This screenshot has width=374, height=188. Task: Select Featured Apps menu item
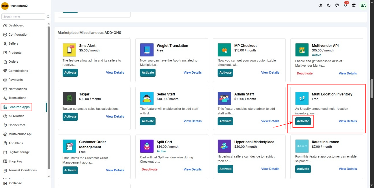pos(16,107)
